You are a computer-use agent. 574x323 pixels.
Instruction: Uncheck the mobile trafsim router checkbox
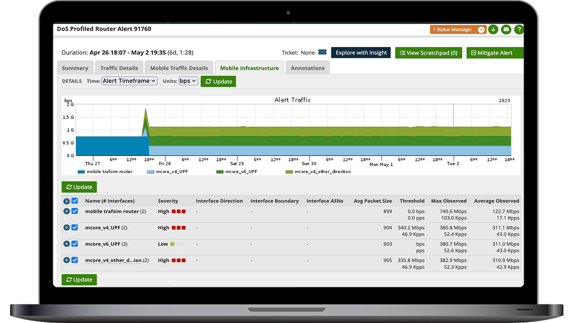pyautogui.click(x=75, y=211)
